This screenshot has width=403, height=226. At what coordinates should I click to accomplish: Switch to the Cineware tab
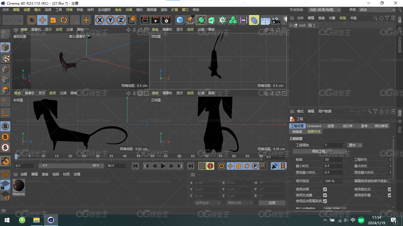(x=314, y=126)
